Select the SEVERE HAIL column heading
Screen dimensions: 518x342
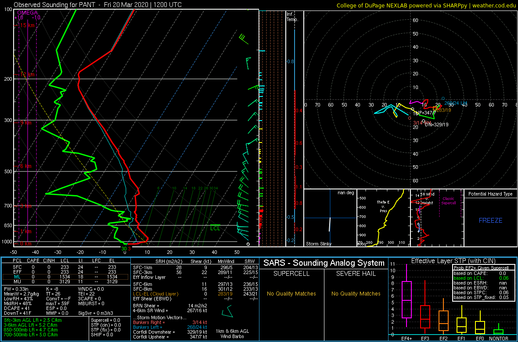(x=356, y=274)
